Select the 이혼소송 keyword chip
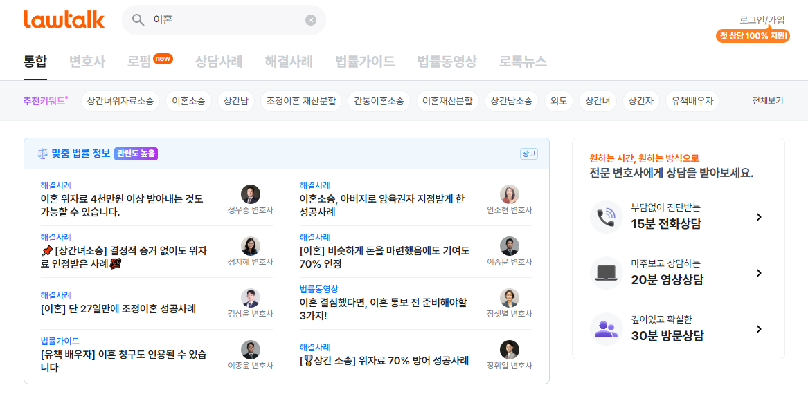Screen dimensions: 808x412 [x=188, y=100]
